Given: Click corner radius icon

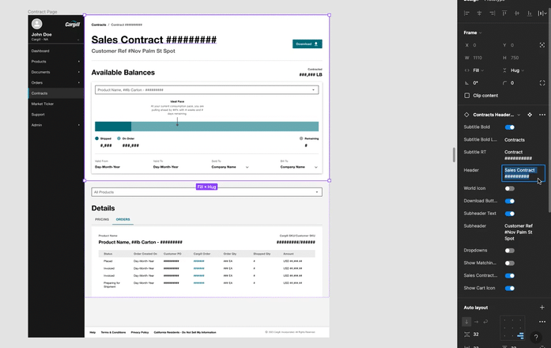Looking at the screenshot, I should point(504,83).
